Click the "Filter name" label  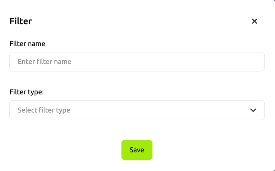27,44
